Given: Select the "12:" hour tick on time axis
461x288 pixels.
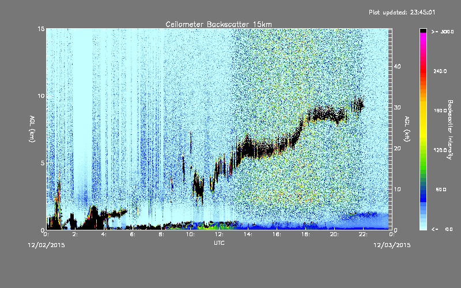Looking at the screenshot, I should click(220, 234).
